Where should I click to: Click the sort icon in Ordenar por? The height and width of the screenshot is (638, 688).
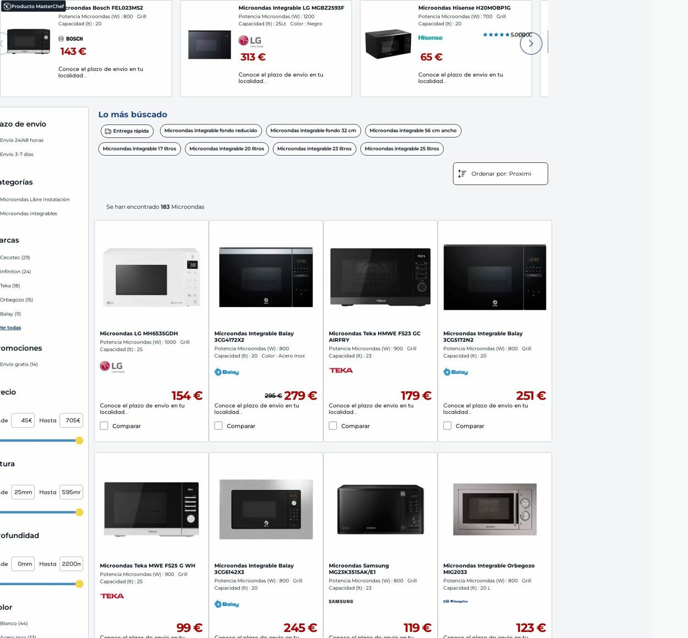[462, 174]
